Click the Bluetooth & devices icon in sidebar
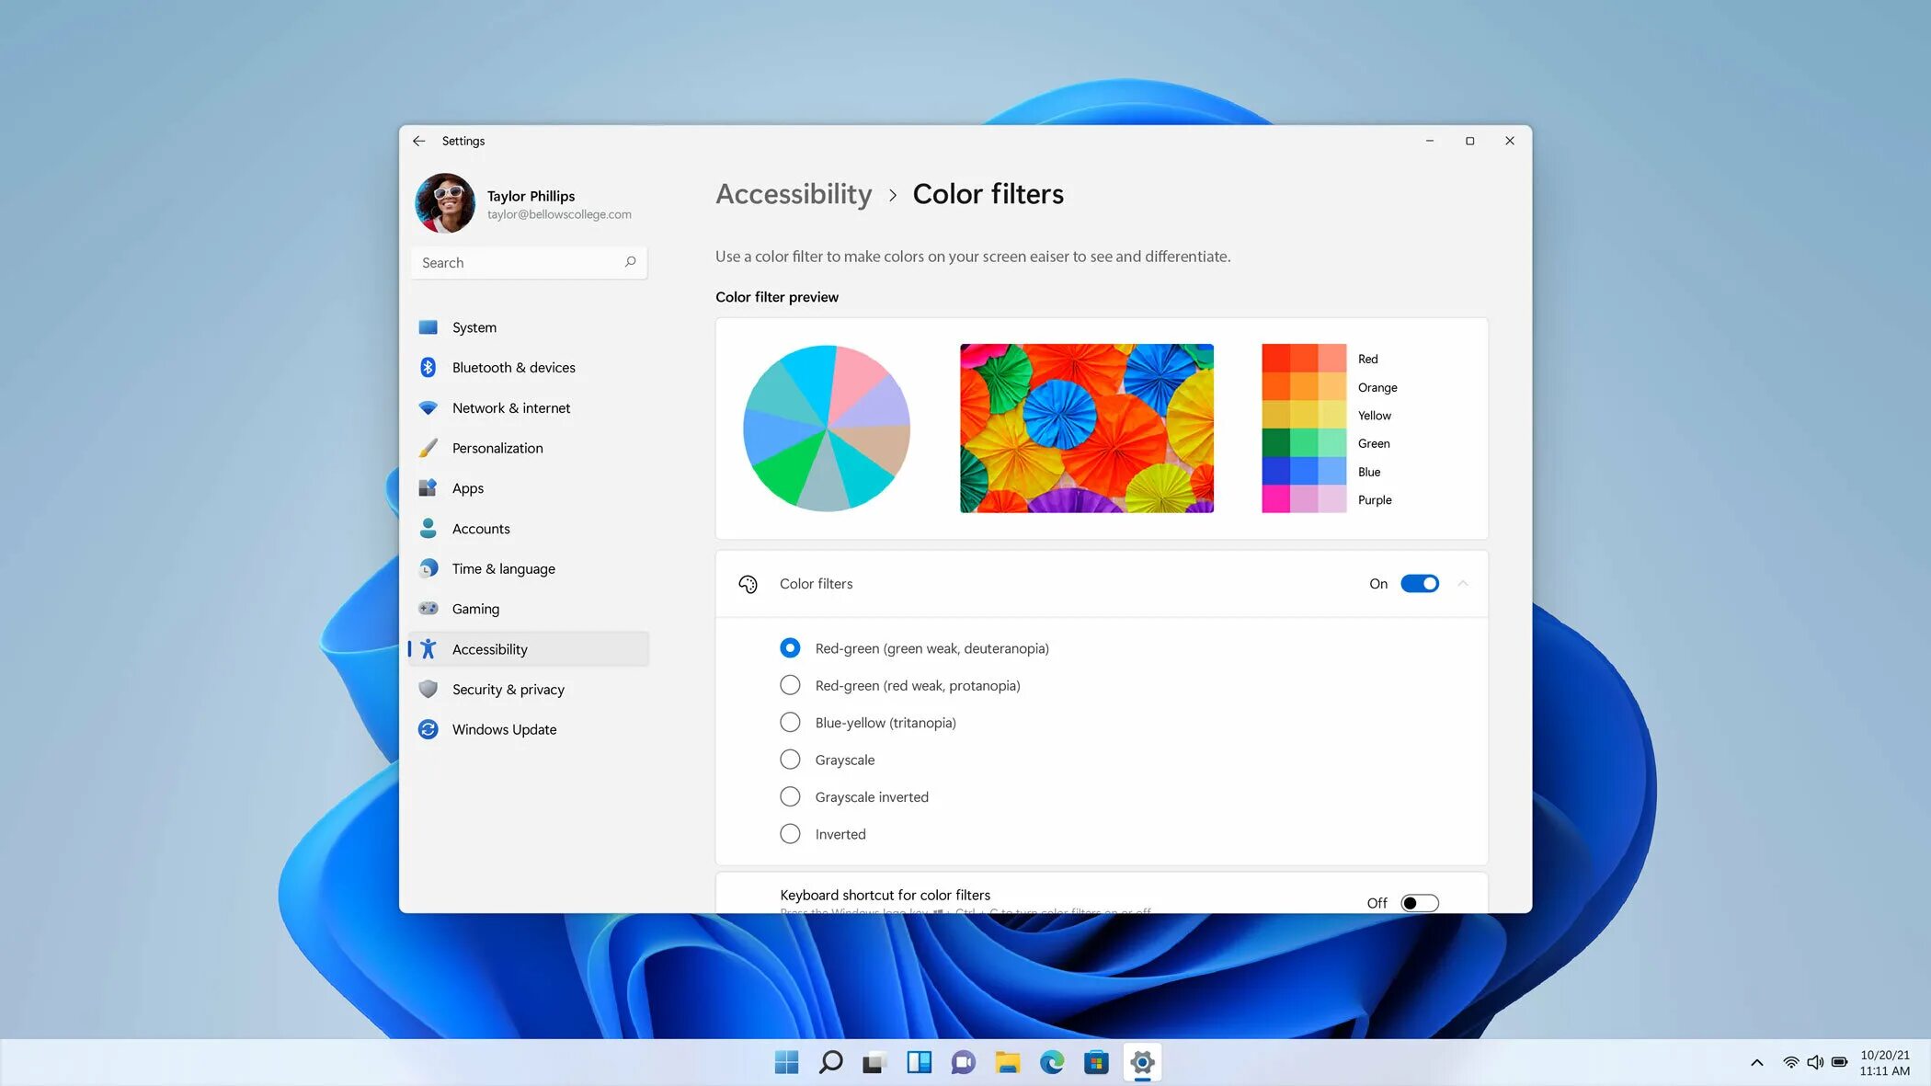This screenshot has height=1086, width=1931. (x=427, y=367)
